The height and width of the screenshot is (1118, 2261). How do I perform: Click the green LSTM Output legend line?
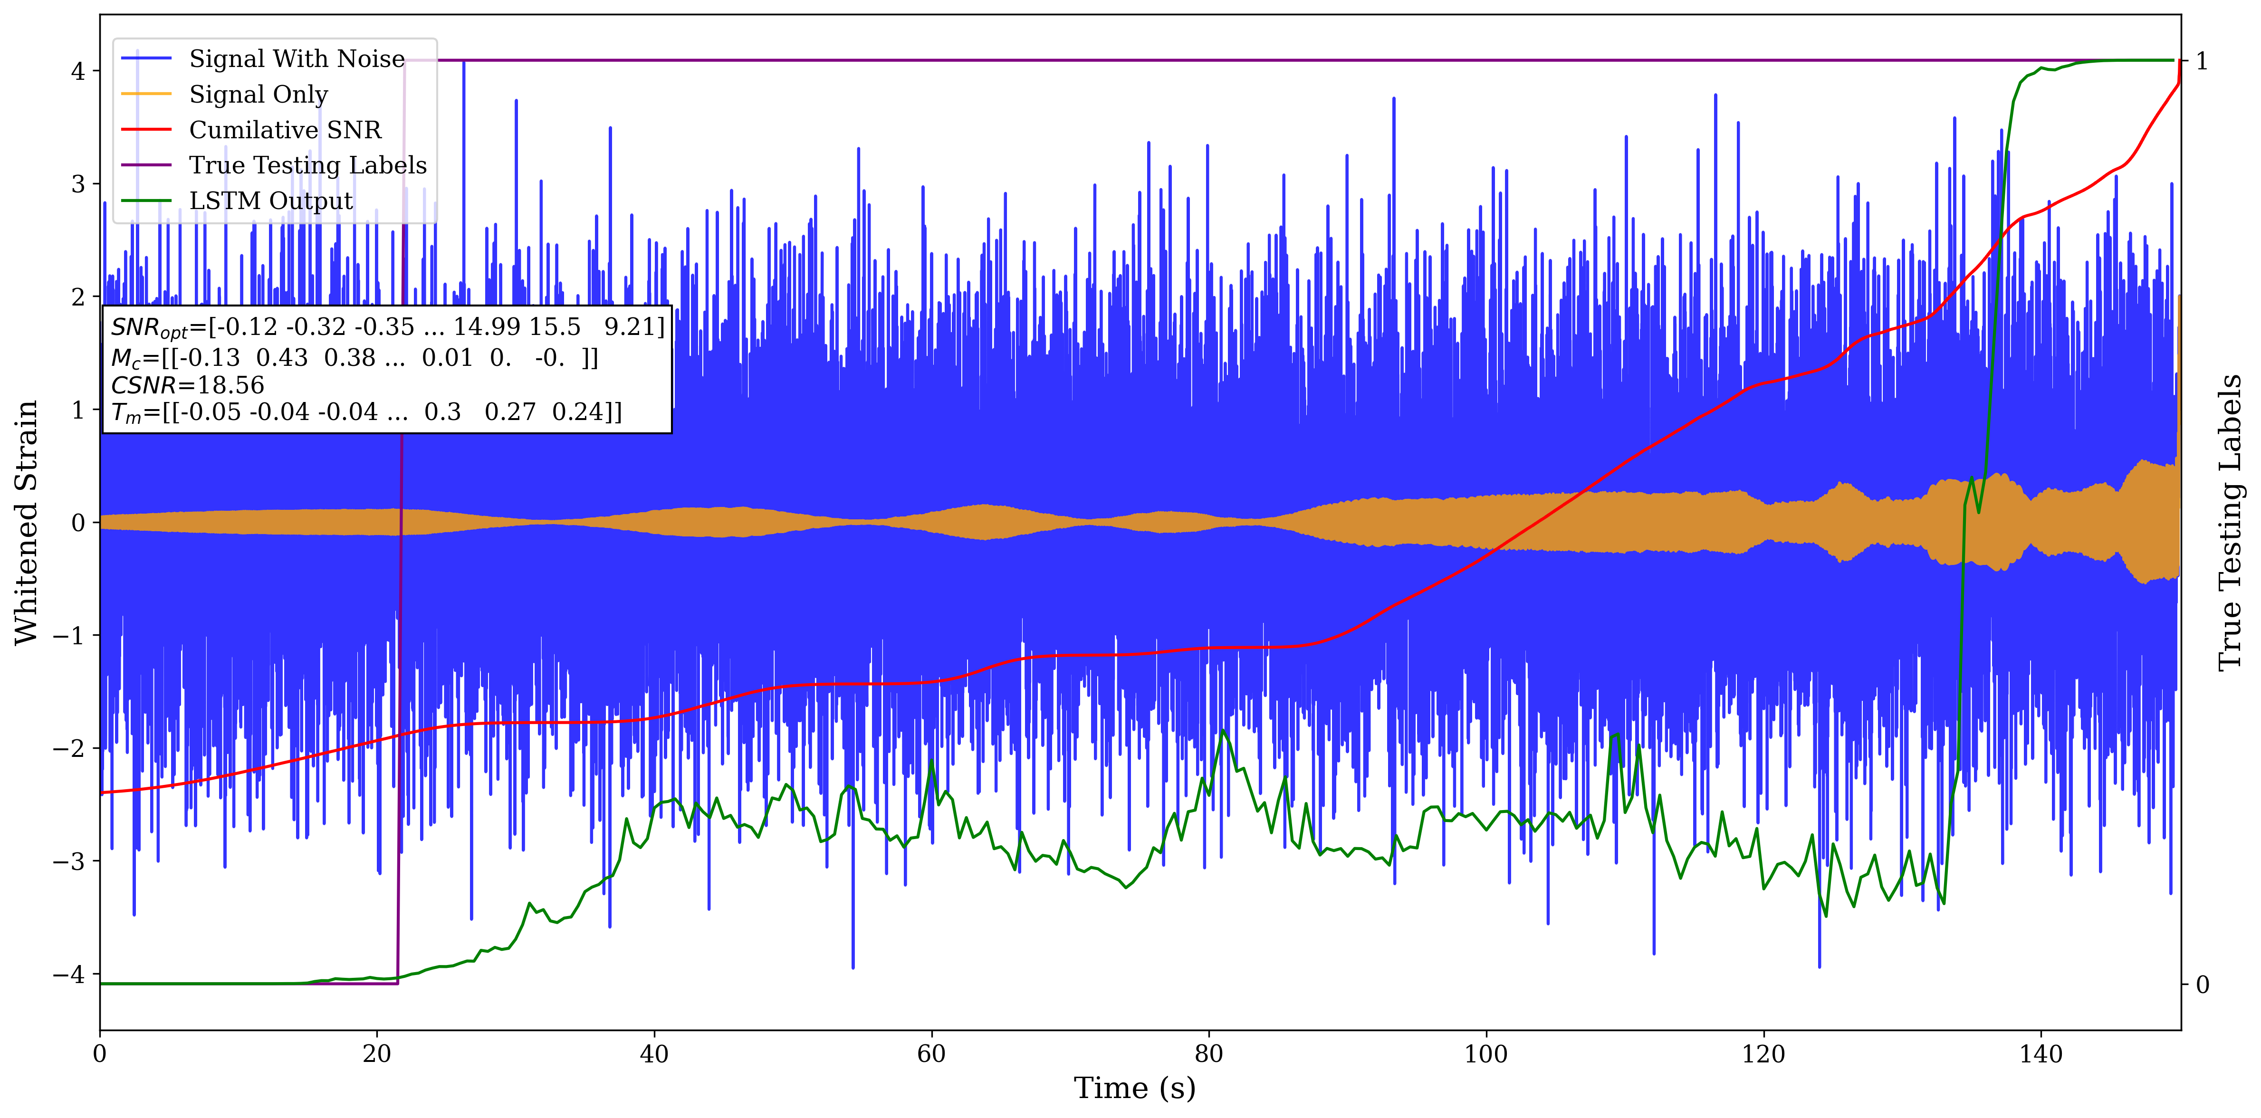146,201
